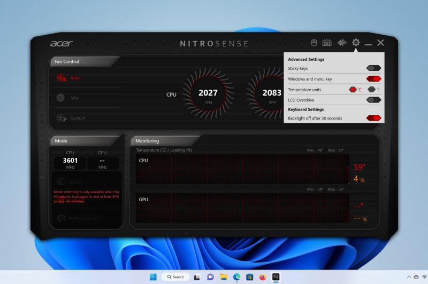Open the keyboard lighting icon in header
This screenshot has height=284, width=428.
click(327, 43)
